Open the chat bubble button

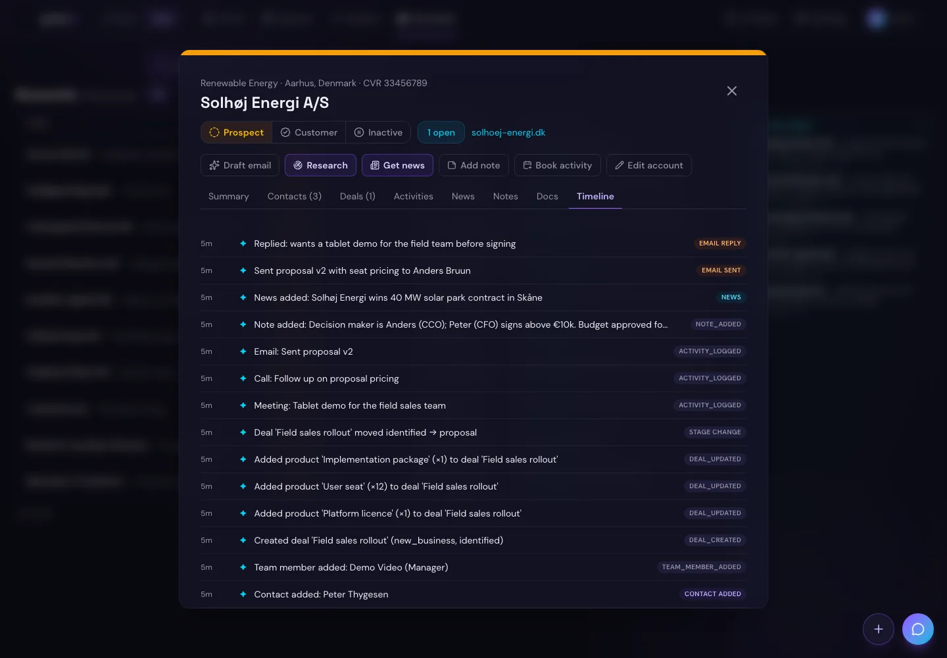(x=918, y=629)
